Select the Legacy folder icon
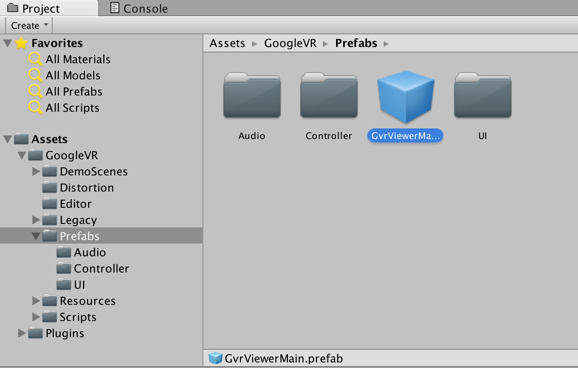 [50, 219]
